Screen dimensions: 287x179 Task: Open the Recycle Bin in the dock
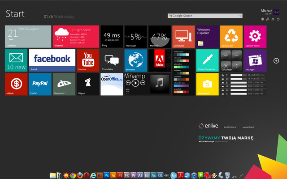click(x=227, y=175)
